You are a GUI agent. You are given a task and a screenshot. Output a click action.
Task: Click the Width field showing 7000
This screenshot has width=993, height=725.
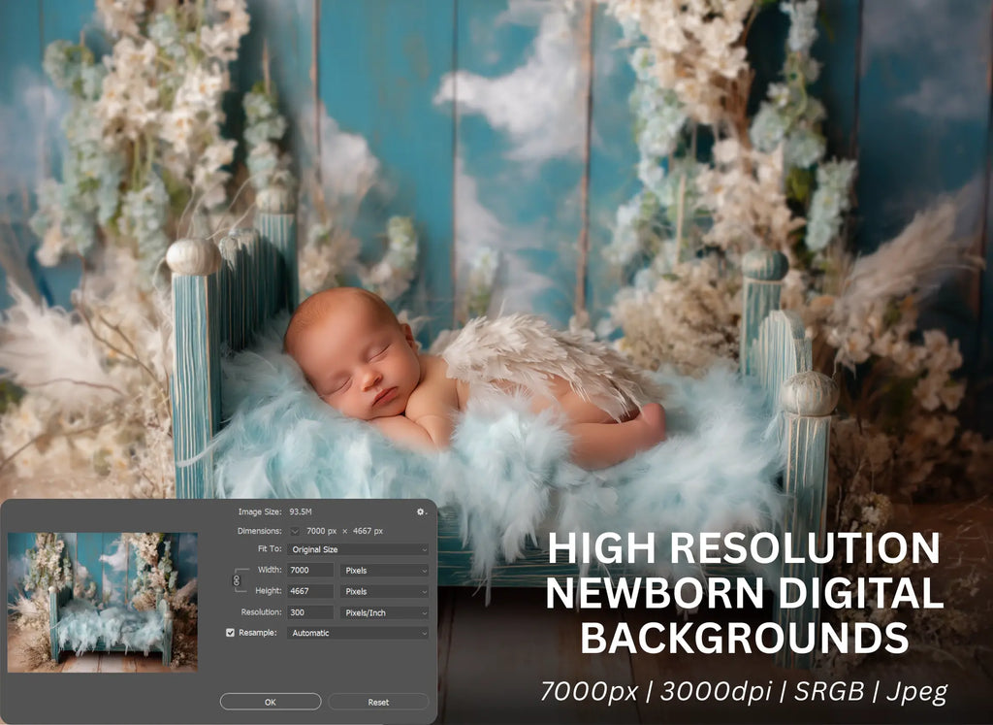[310, 571]
